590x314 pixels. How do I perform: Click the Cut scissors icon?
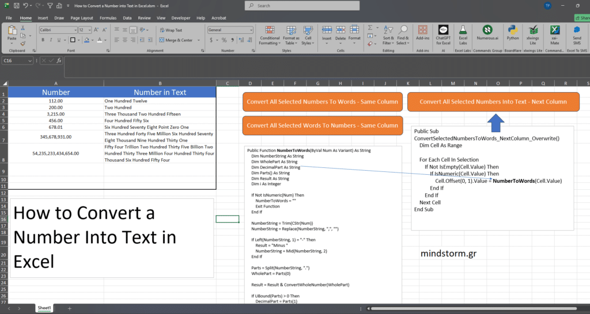tap(23, 29)
